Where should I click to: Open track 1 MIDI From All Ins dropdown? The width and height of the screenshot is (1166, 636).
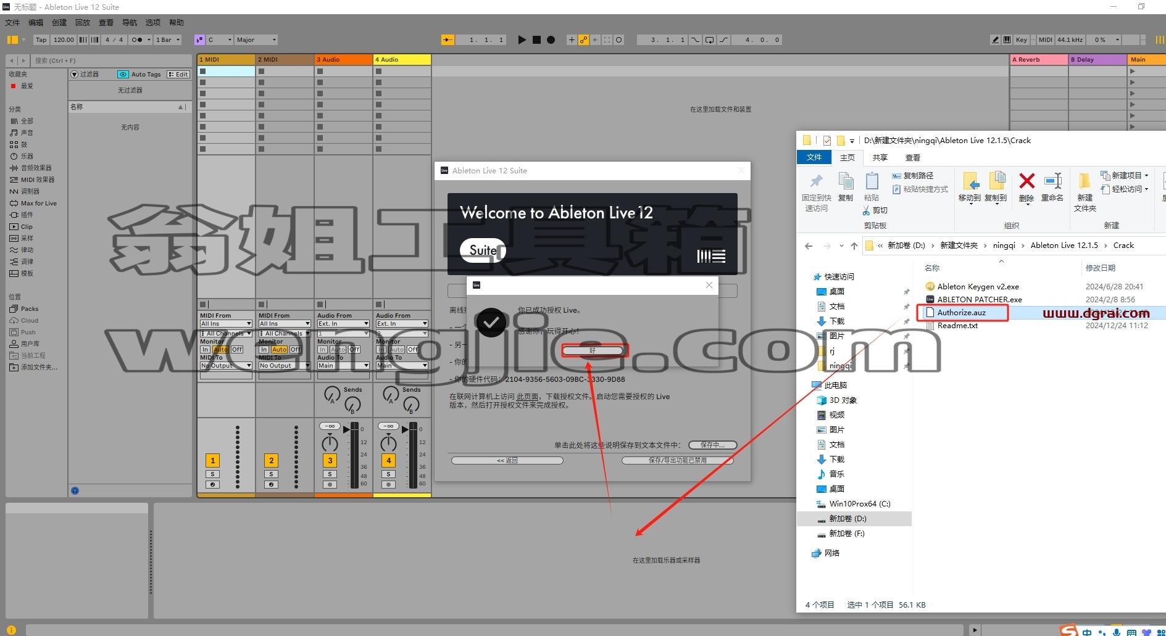[226, 323]
